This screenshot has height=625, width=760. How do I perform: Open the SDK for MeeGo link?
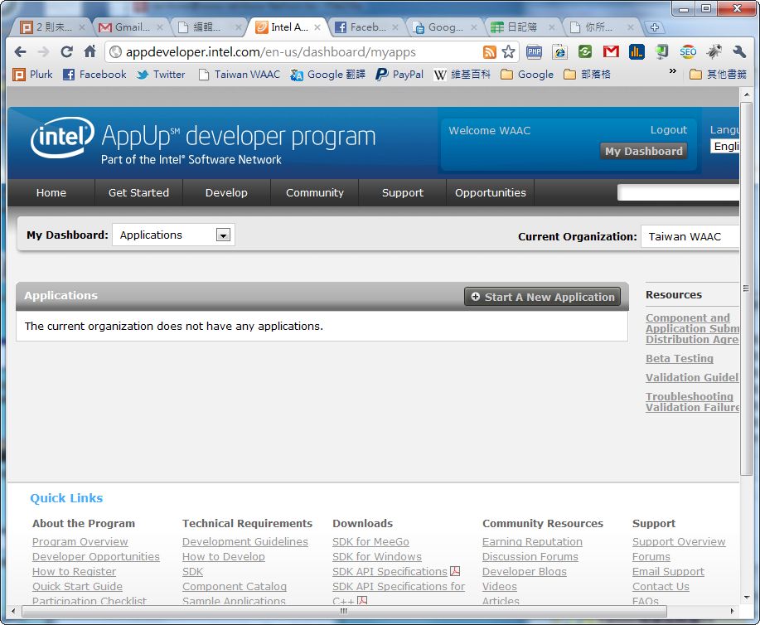click(370, 541)
